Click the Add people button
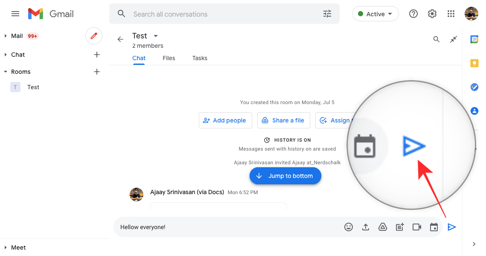 click(225, 120)
